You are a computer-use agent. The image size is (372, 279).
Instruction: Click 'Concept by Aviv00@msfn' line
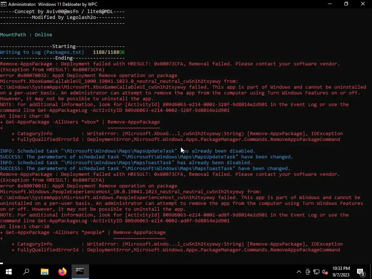(x=62, y=12)
